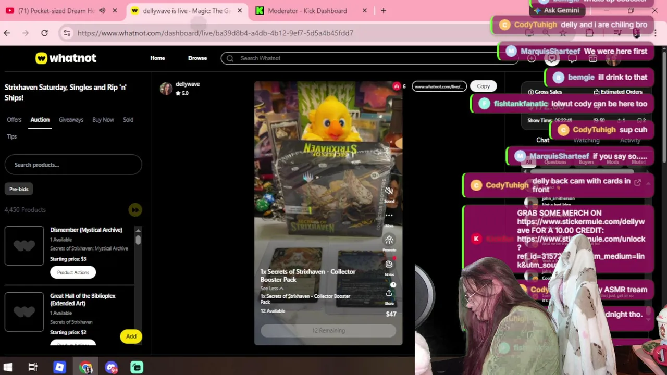Open the Sold tab
This screenshot has width=667, height=375.
[x=128, y=120]
